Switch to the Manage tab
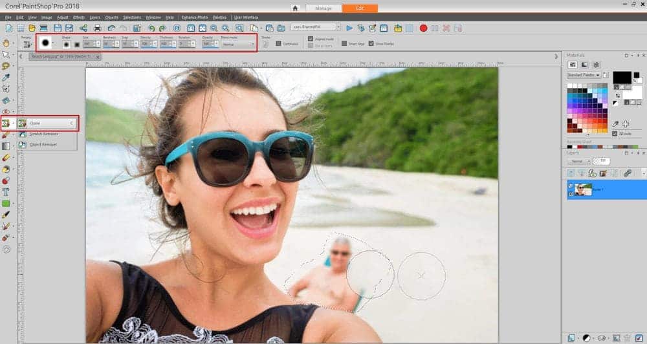The width and height of the screenshot is (647, 344). (323, 8)
